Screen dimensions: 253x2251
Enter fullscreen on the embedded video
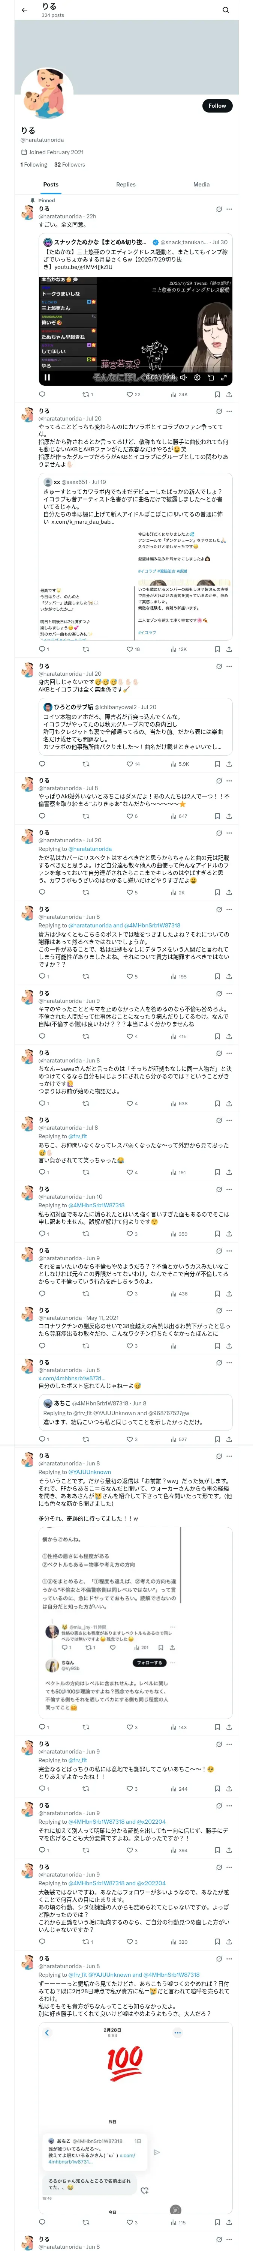pos(224,377)
